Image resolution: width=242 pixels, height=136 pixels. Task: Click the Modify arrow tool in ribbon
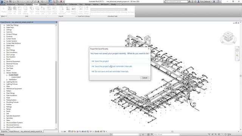tap(4, 9)
